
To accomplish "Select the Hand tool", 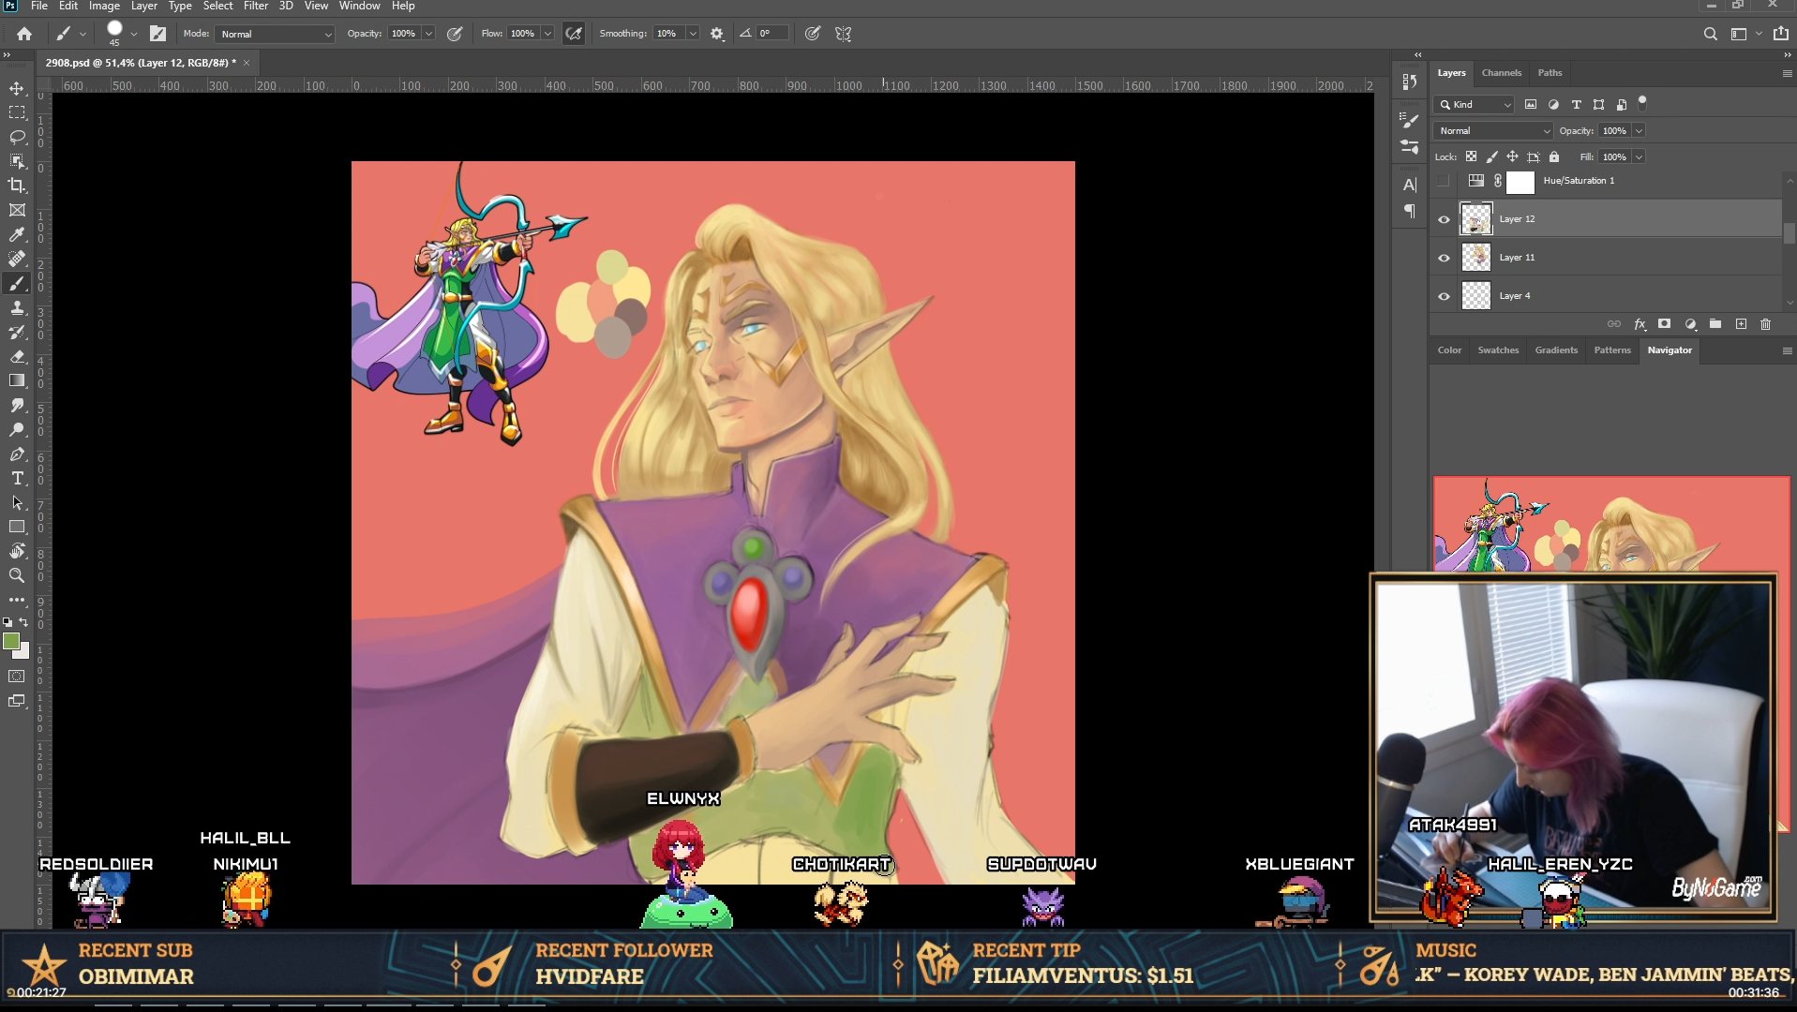I will (17, 551).
